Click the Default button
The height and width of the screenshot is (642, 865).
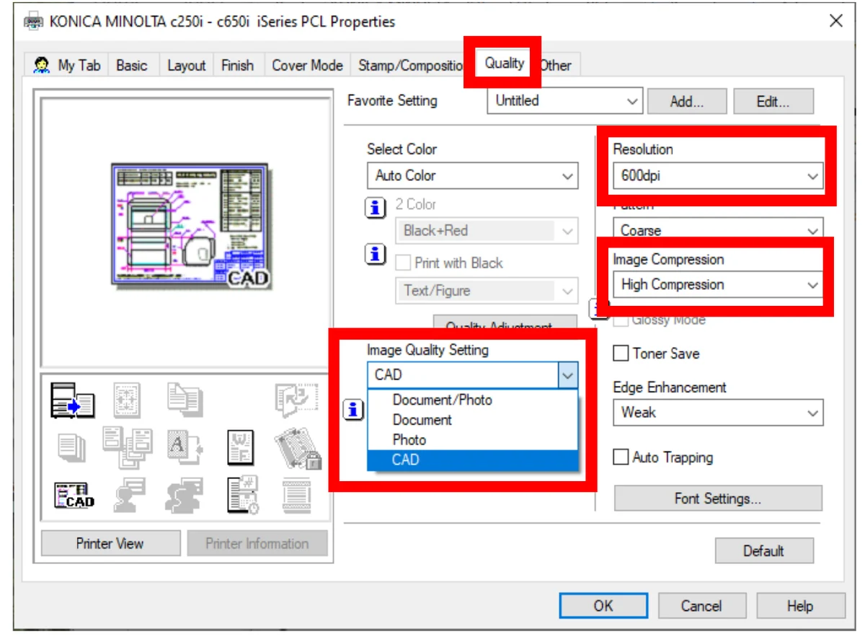click(764, 550)
